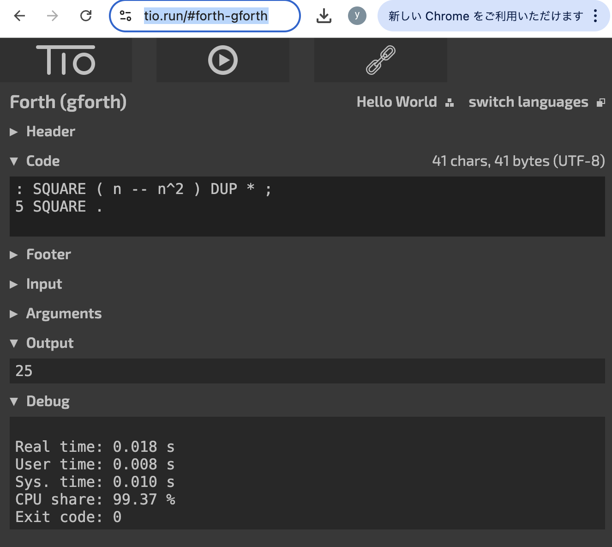Collapse the Debug section
The width and height of the screenshot is (612, 547).
[x=48, y=401]
